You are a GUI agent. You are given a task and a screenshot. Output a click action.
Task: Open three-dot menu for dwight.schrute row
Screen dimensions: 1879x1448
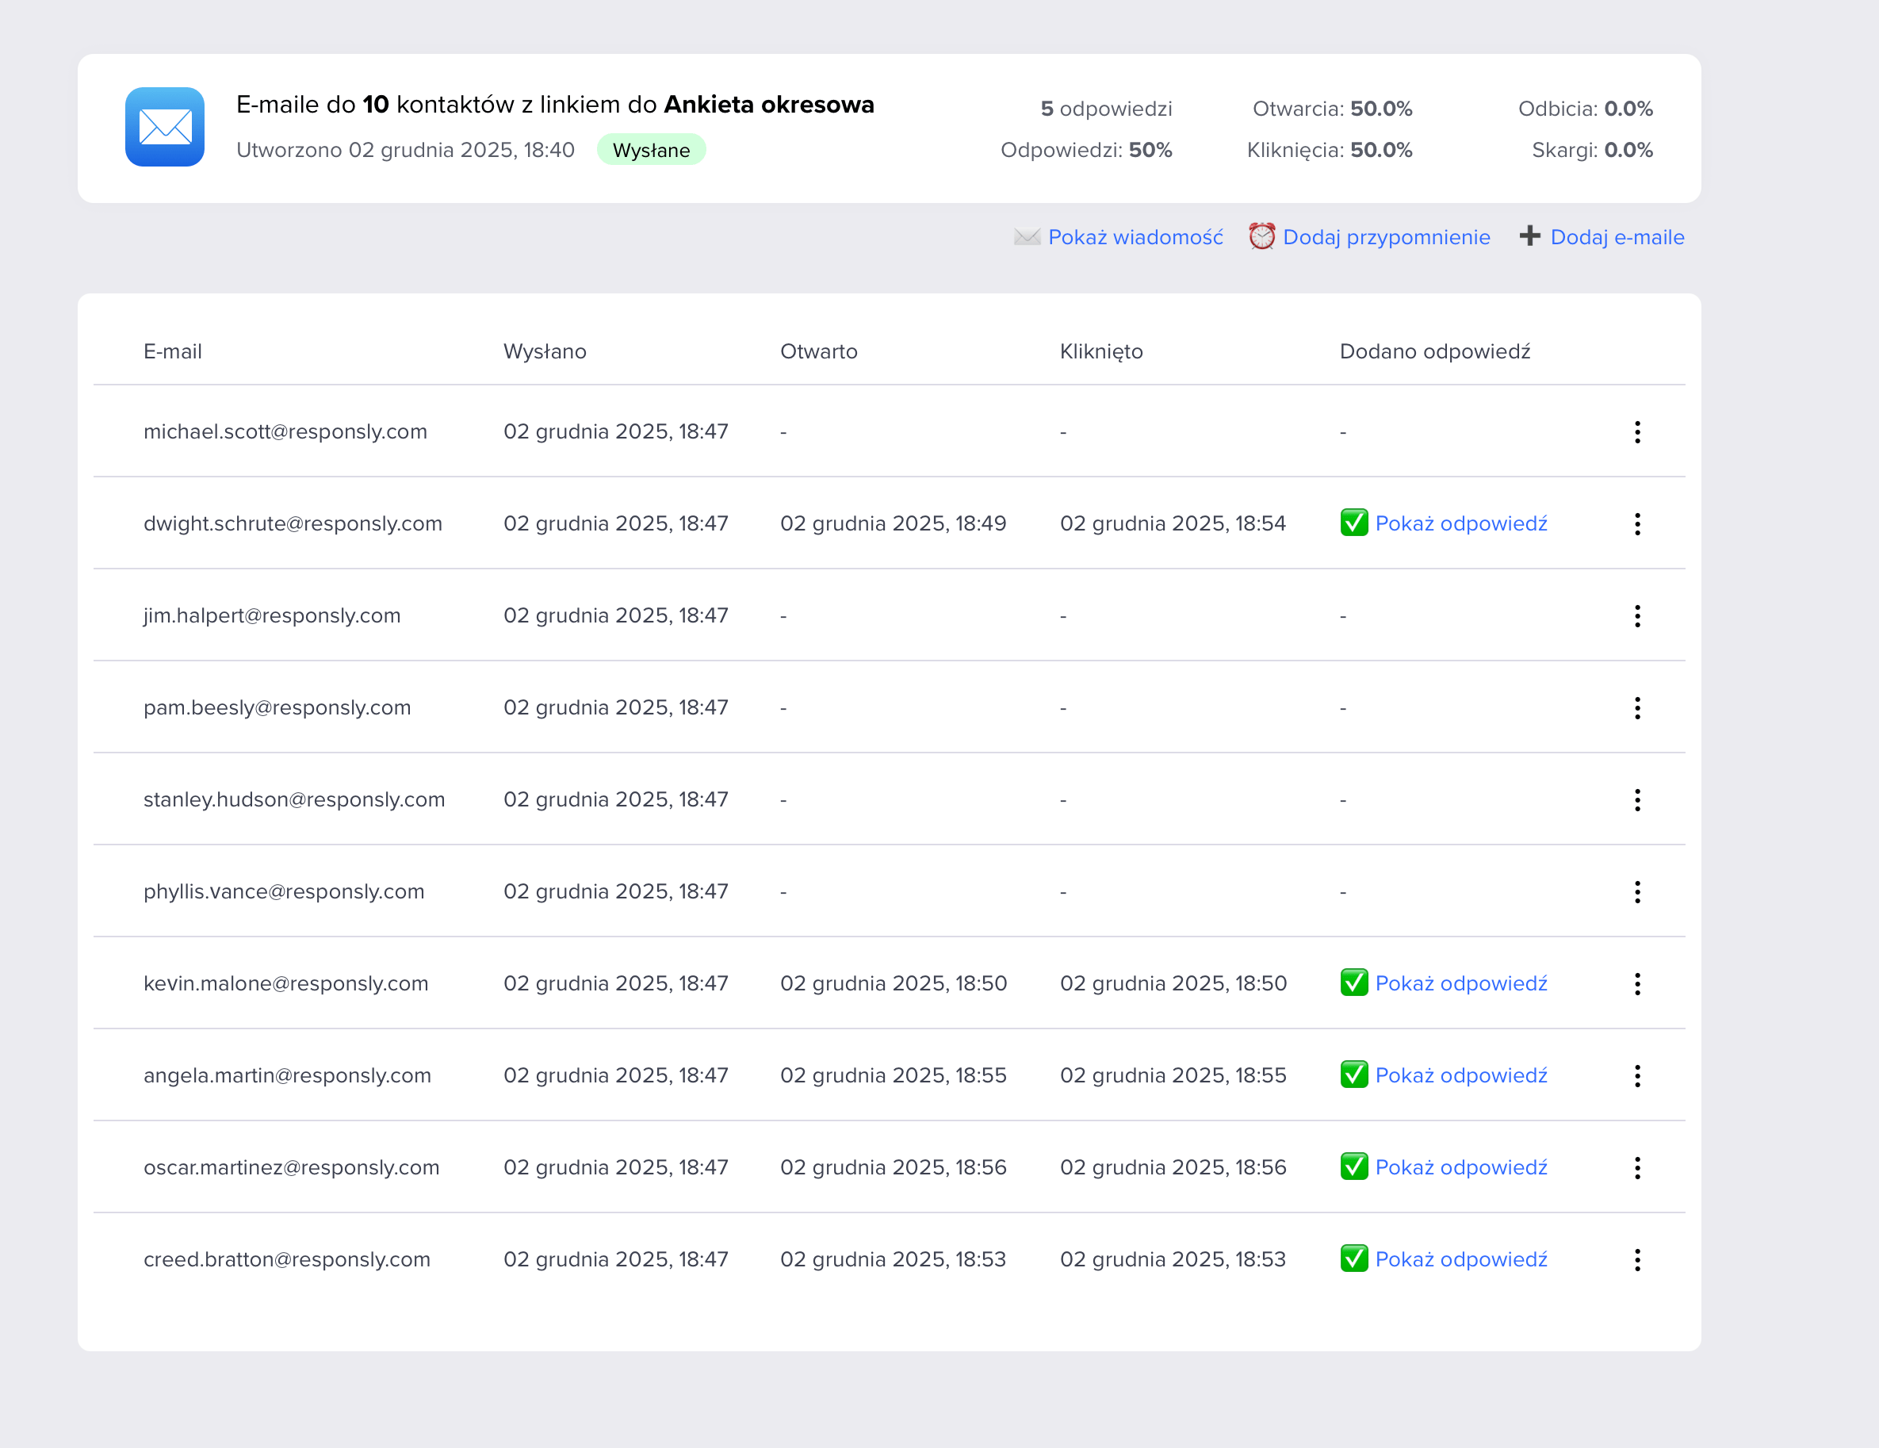tap(1636, 524)
